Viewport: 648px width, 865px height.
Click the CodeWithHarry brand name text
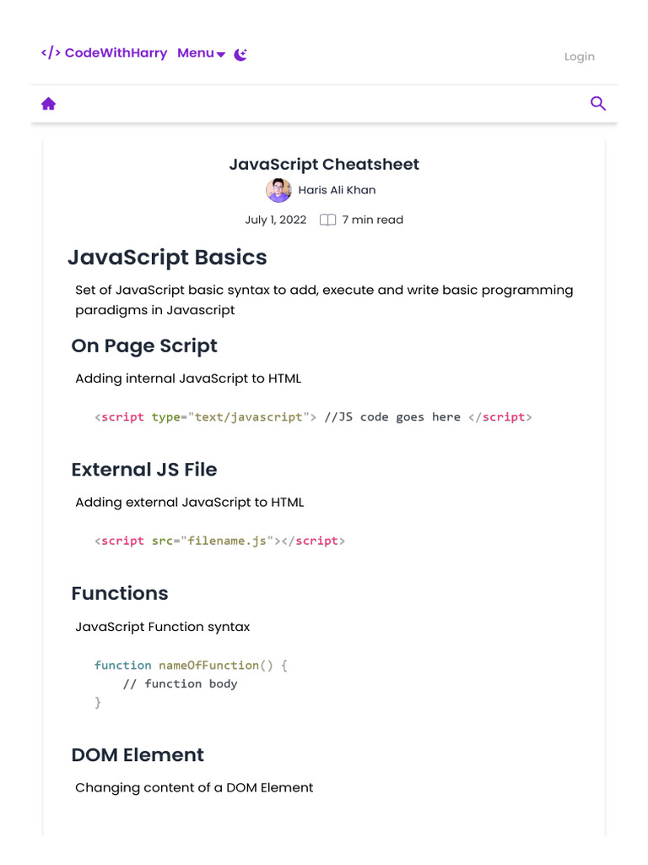(116, 53)
